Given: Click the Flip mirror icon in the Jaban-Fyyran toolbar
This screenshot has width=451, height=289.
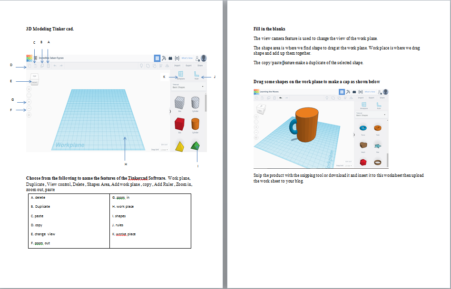Looking at the screenshot, I should pos(167,66).
